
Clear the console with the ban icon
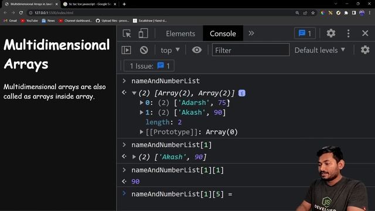tap(144, 50)
